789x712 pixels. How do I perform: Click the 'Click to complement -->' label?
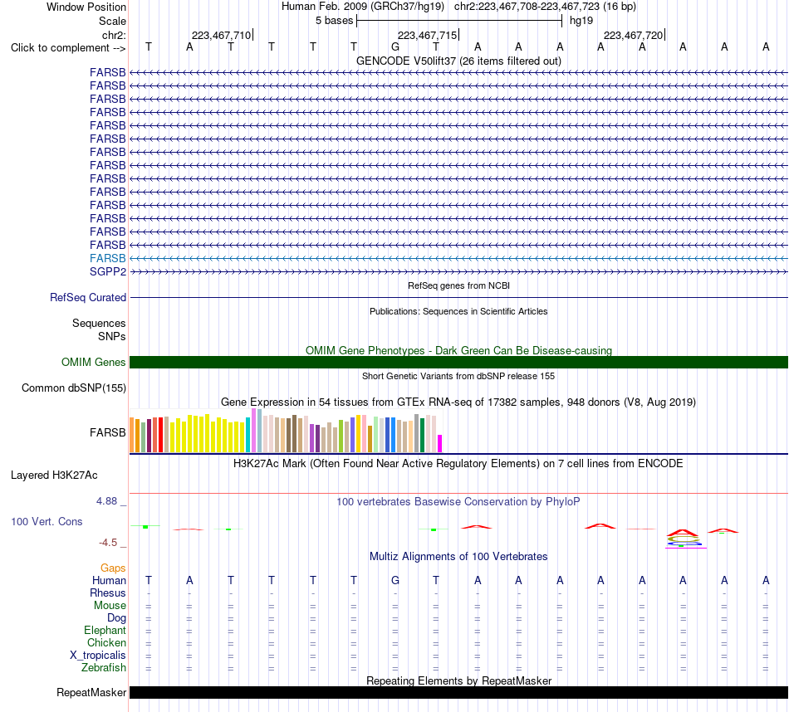coord(68,48)
